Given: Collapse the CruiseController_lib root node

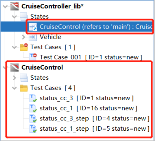Looking at the screenshot, I should [5, 7].
